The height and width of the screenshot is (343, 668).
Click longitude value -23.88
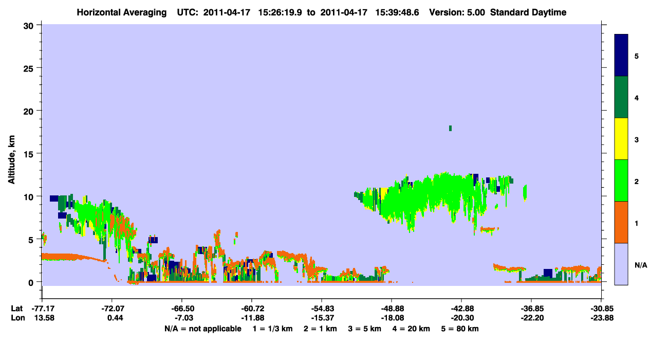click(x=601, y=317)
